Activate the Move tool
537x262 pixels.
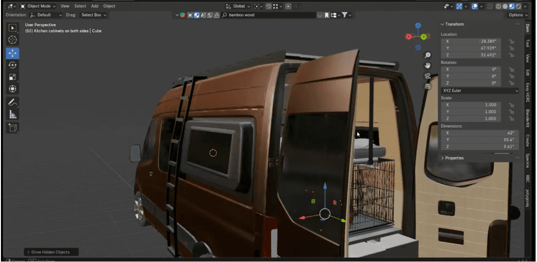click(x=13, y=53)
